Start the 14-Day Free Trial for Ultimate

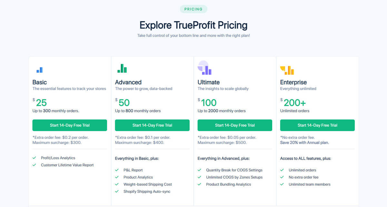(235, 125)
